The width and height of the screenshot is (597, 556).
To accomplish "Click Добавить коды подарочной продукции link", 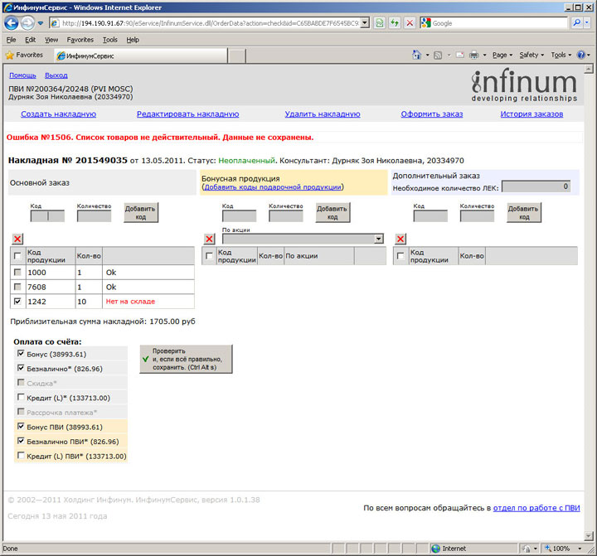I will coord(273,187).
